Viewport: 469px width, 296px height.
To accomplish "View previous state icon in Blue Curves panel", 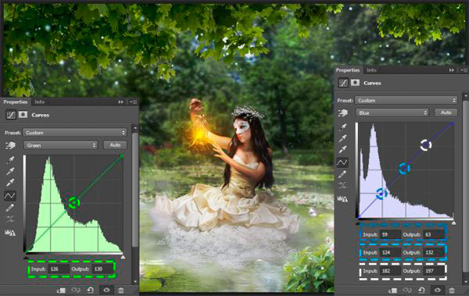I will pyautogui.click(x=407, y=291).
